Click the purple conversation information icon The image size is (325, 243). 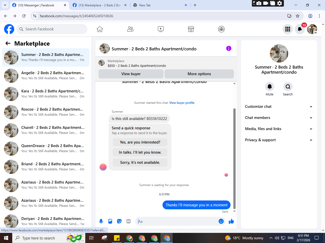click(229, 48)
